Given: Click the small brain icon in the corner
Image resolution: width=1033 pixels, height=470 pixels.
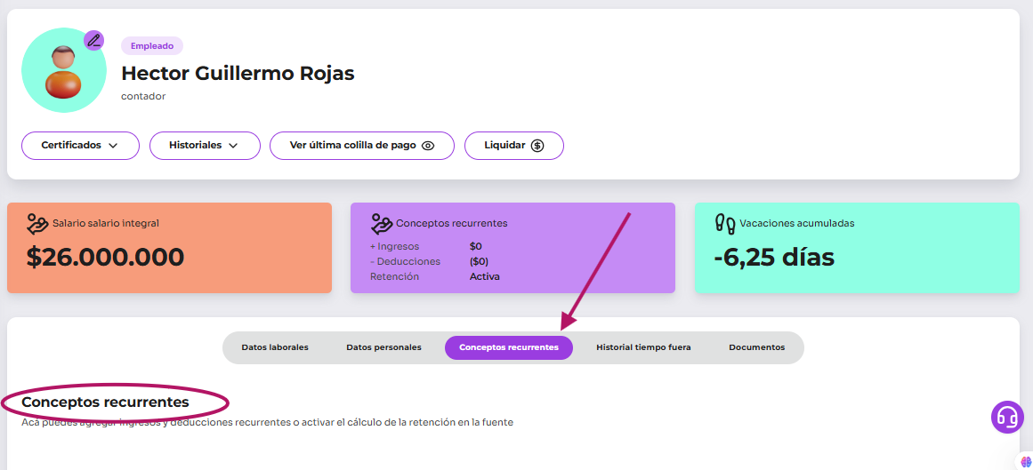Looking at the screenshot, I should pyautogui.click(x=1026, y=462).
